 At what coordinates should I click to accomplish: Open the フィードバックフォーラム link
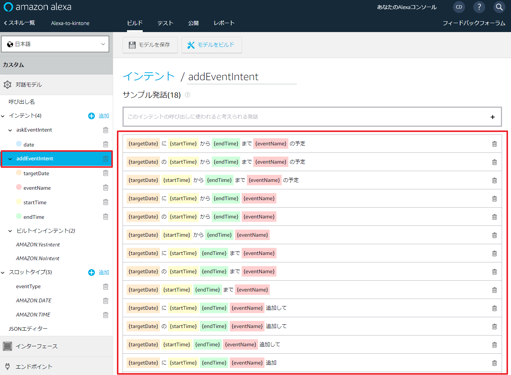click(x=474, y=23)
